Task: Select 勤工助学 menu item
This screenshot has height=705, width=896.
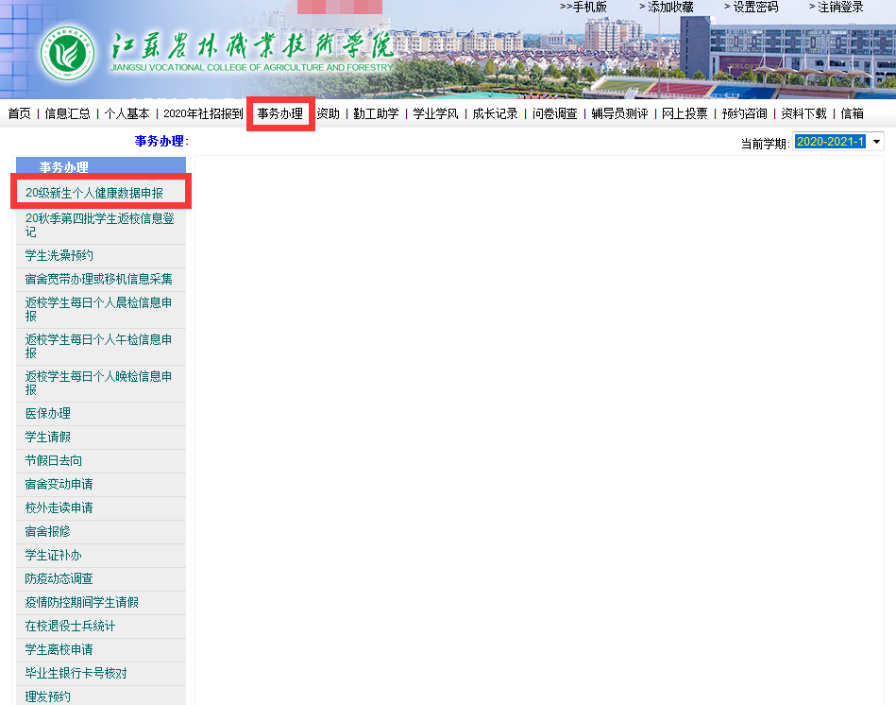Action: point(376,113)
